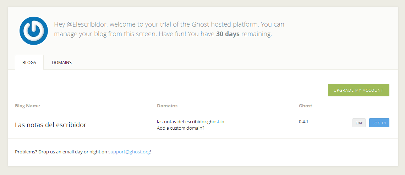
Task: Click the blue power avatar icon
Action: click(34, 31)
